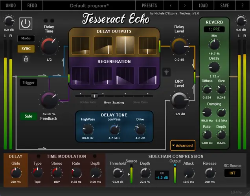Image resolution: width=250 pixels, height=196 pixels.
Task: Collapse the Advanced section
Action: tap(183, 145)
